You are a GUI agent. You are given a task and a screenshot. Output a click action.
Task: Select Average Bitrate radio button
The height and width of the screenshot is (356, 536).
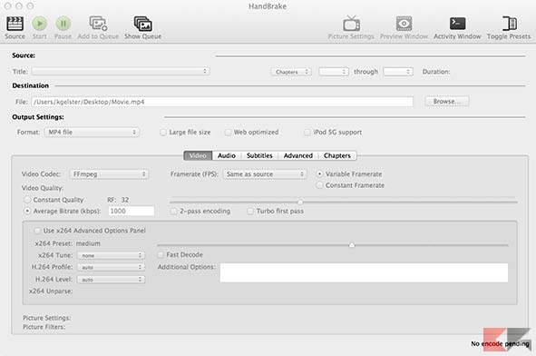[x=27, y=211]
